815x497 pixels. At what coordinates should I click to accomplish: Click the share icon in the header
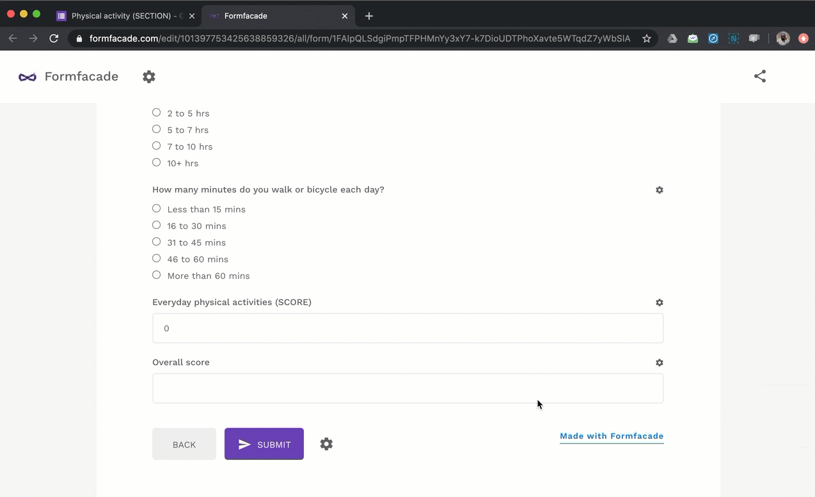click(x=759, y=76)
